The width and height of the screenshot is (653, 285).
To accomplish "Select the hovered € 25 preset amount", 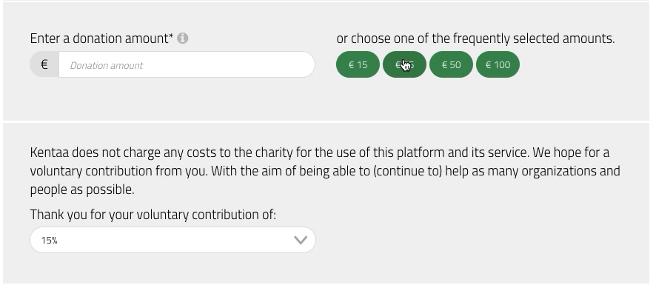I will click(x=404, y=64).
